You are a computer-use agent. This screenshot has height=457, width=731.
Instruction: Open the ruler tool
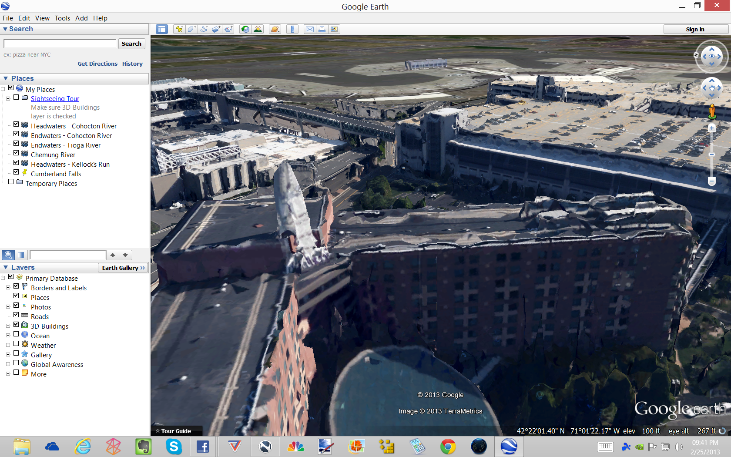point(292,29)
